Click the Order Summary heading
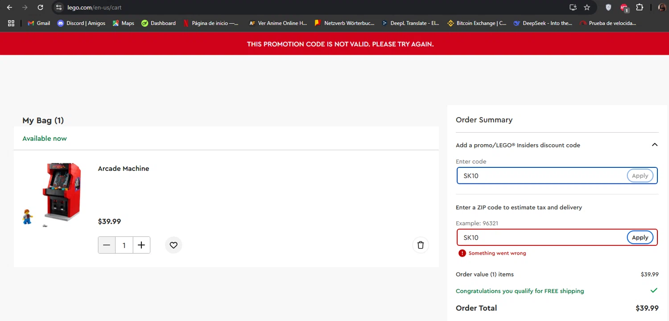 click(484, 120)
